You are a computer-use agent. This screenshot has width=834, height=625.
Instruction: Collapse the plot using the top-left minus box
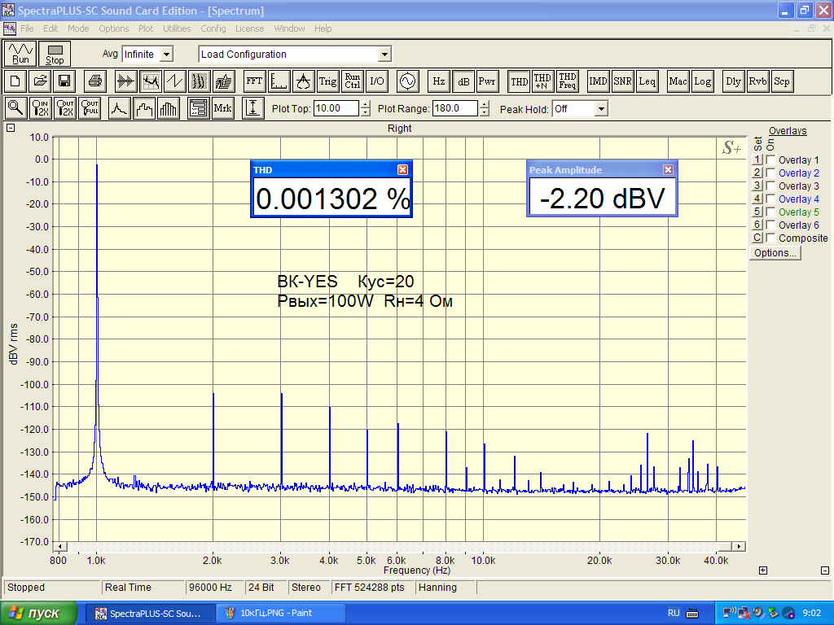pyautogui.click(x=11, y=128)
